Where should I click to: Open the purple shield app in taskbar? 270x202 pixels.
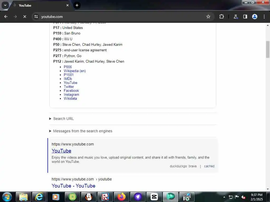pyautogui.click(x=138, y=197)
